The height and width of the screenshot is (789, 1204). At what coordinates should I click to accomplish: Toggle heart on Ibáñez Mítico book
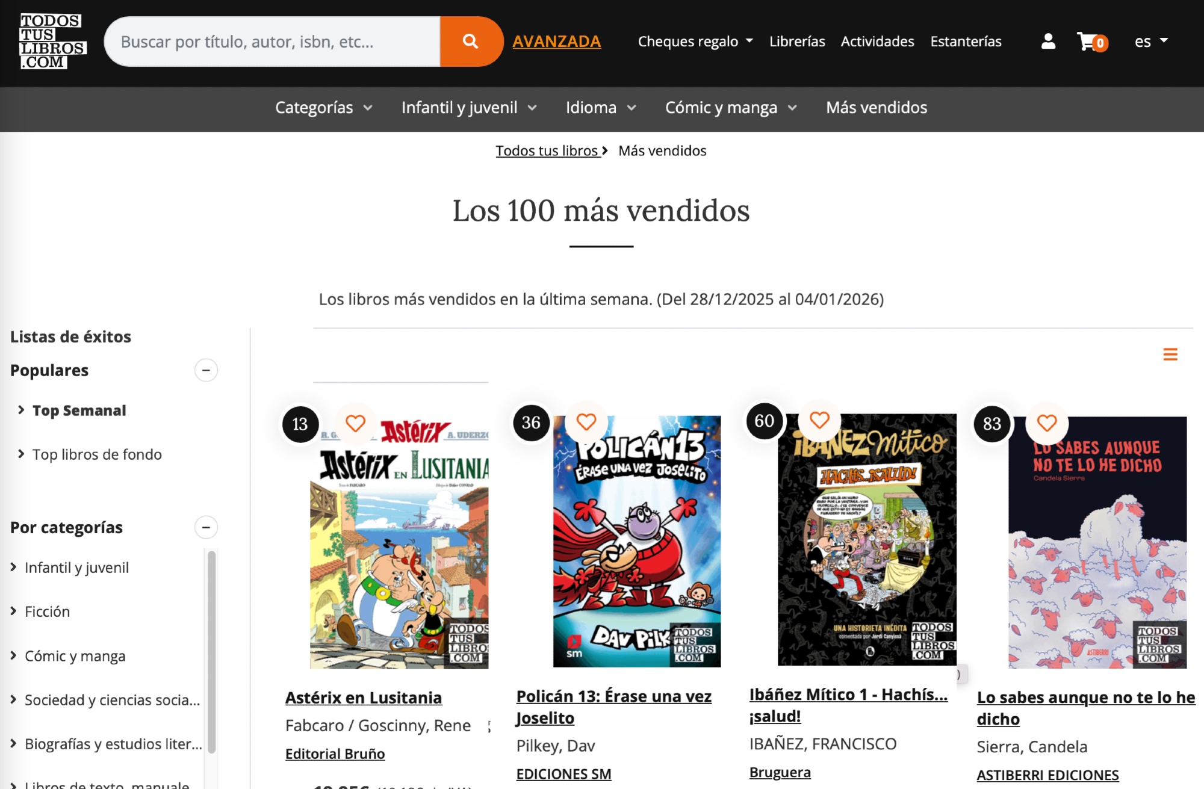click(819, 420)
